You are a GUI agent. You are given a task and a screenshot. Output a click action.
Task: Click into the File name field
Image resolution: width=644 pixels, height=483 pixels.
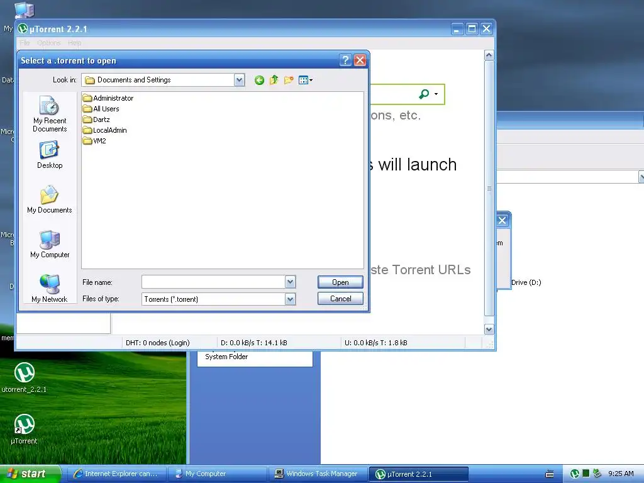[x=213, y=282]
